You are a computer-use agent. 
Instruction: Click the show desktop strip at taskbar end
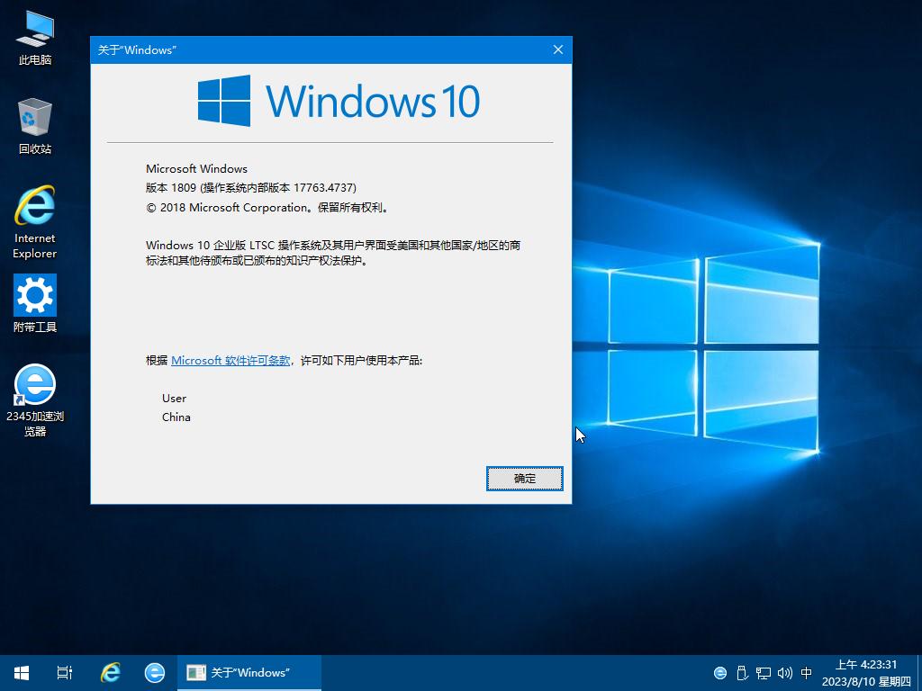(x=919, y=673)
